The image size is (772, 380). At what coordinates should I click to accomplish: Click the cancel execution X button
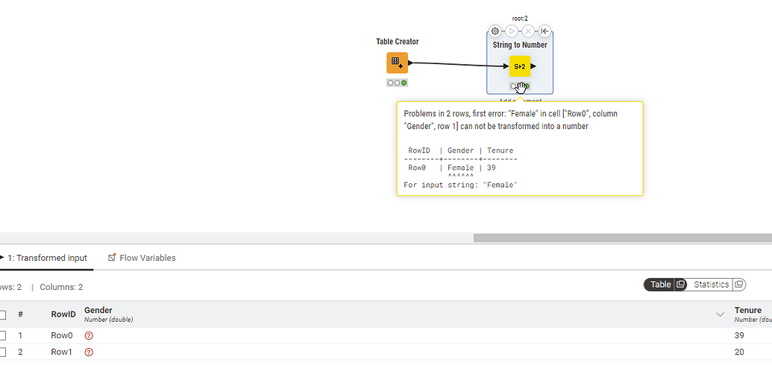point(528,31)
